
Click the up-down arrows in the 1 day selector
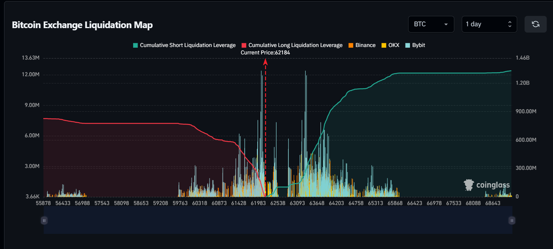point(510,24)
